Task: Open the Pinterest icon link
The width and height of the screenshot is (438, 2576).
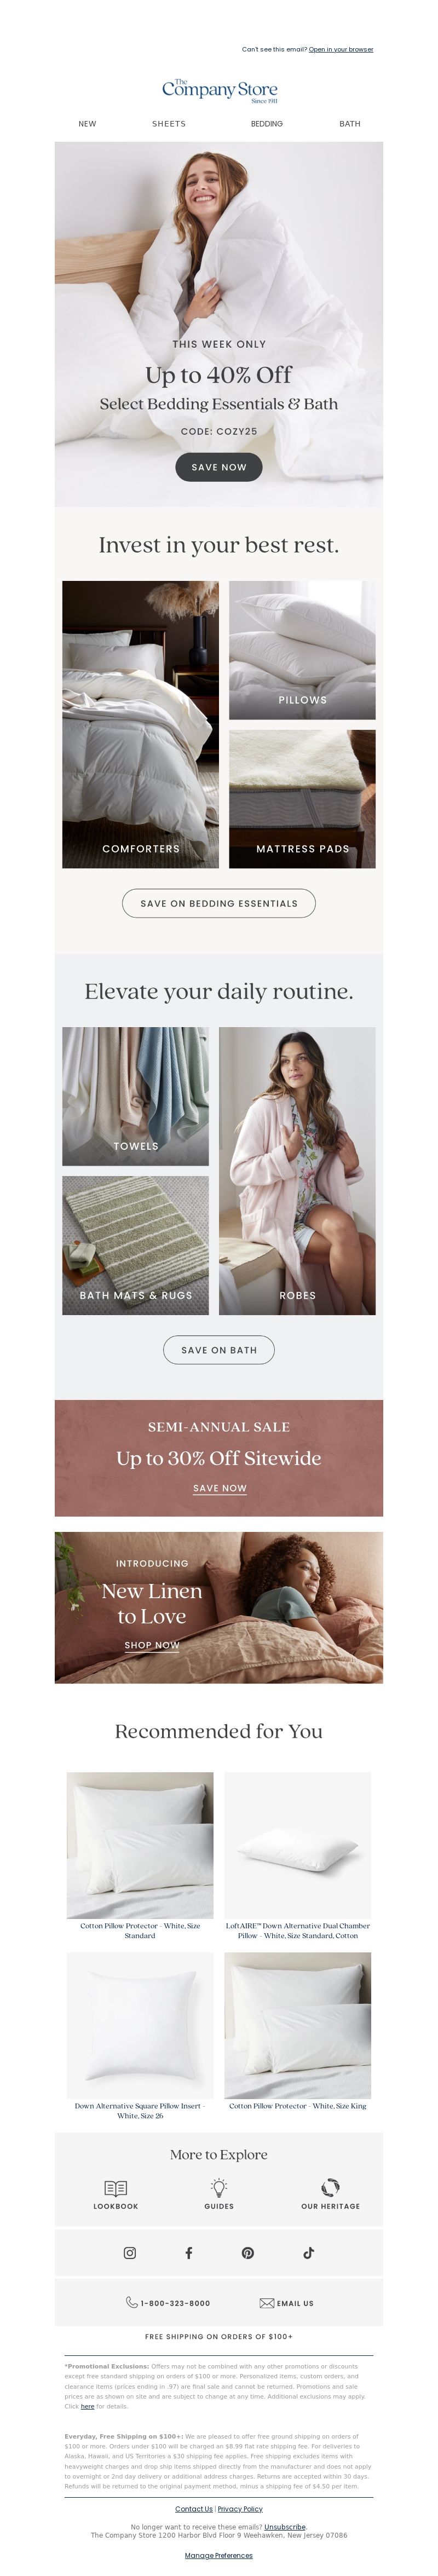Action: point(247,2253)
